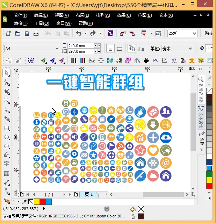Open application launcher dropdown arrow
Image resolution: width=216 pixels, height=223 pixels.
(151, 34)
